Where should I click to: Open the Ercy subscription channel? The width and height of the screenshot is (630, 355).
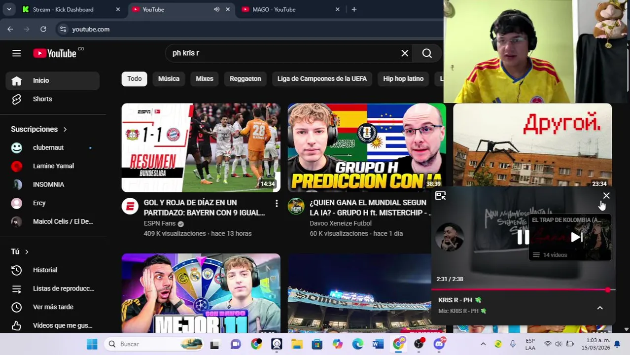tap(53, 203)
